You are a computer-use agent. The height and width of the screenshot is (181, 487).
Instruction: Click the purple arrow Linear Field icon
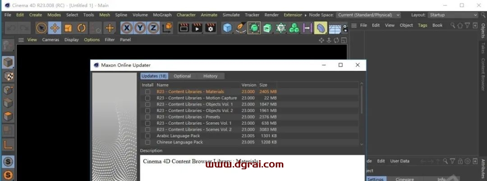click(x=307, y=28)
